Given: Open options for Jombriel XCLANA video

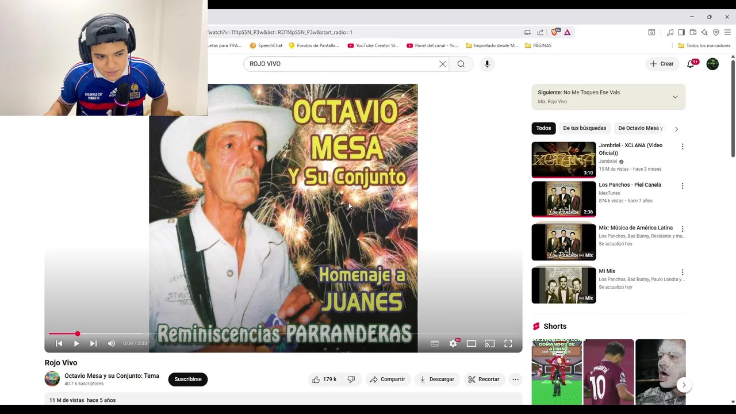Looking at the screenshot, I should [683, 147].
